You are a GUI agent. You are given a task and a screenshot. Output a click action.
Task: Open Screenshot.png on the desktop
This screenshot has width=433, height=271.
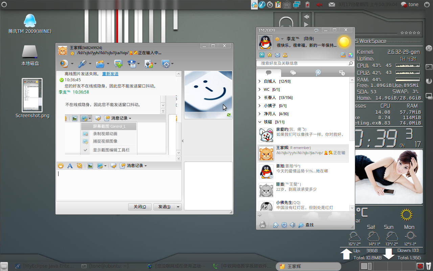tap(32, 98)
